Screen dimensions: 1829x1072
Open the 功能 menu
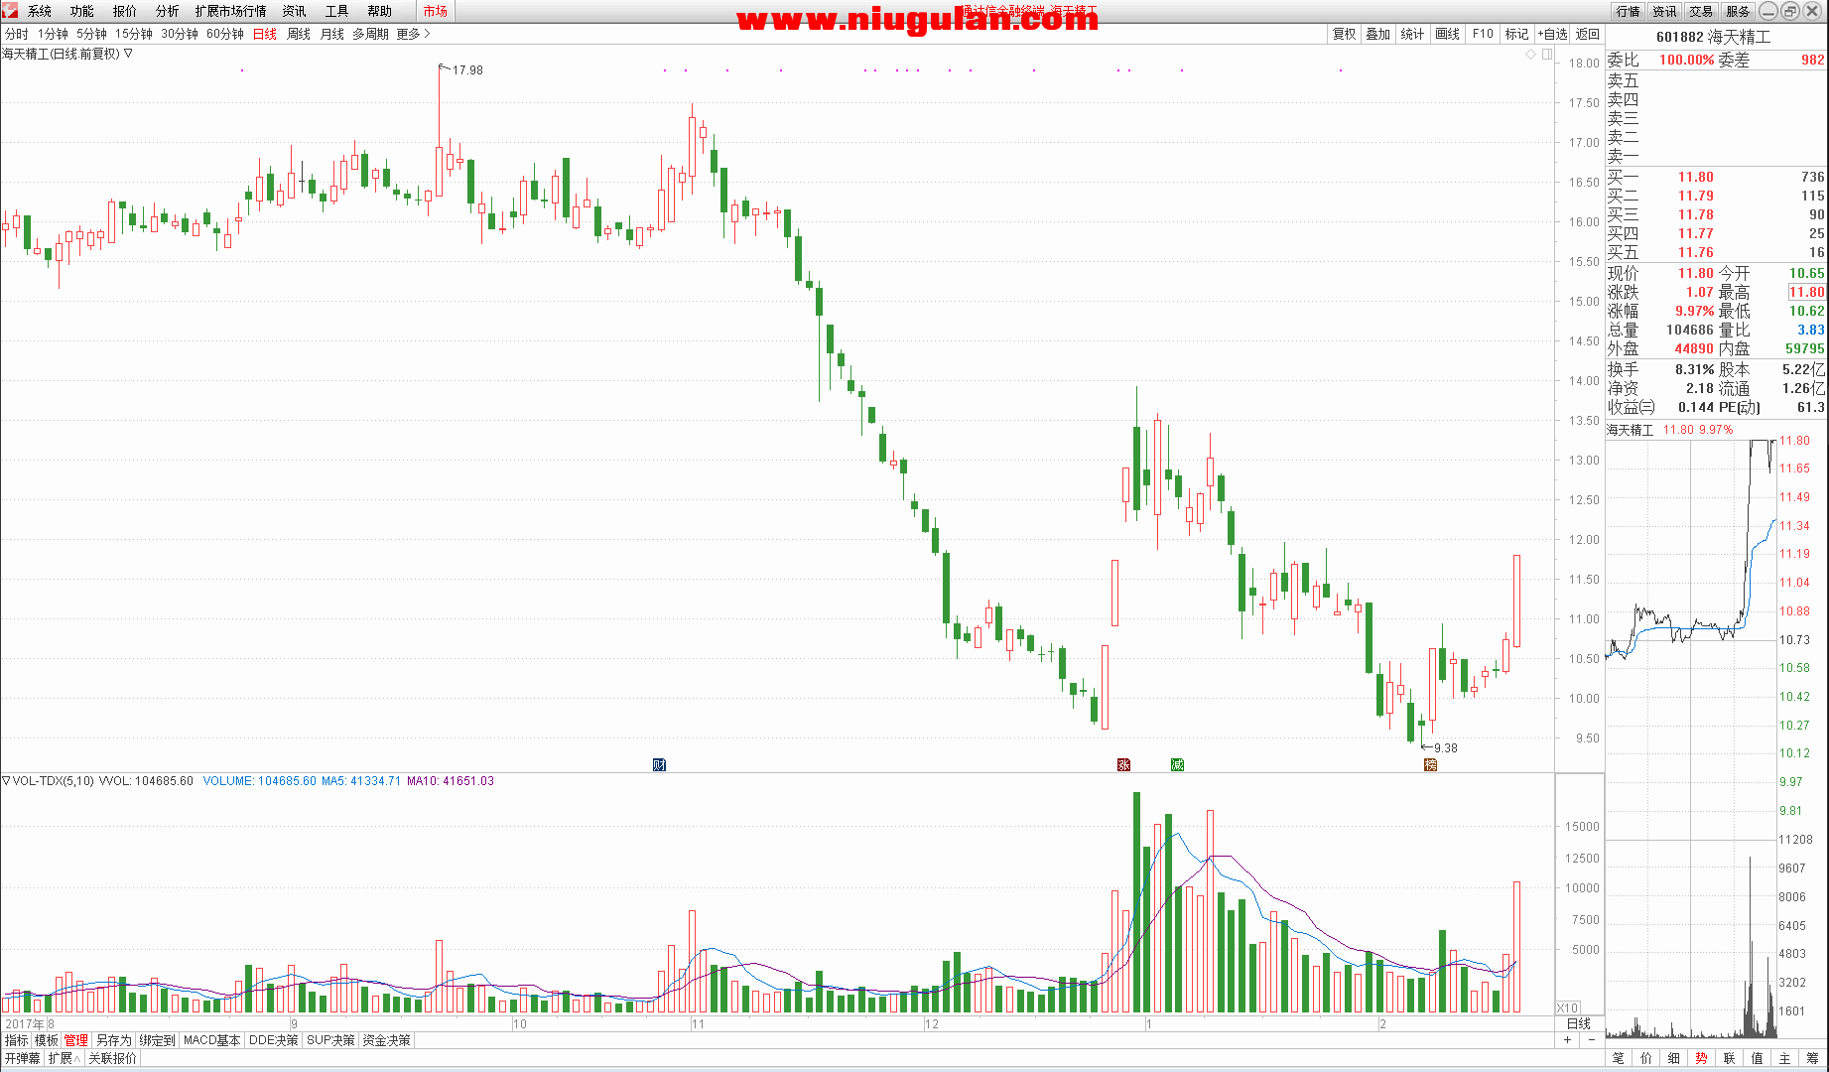(x=82, y=11)
